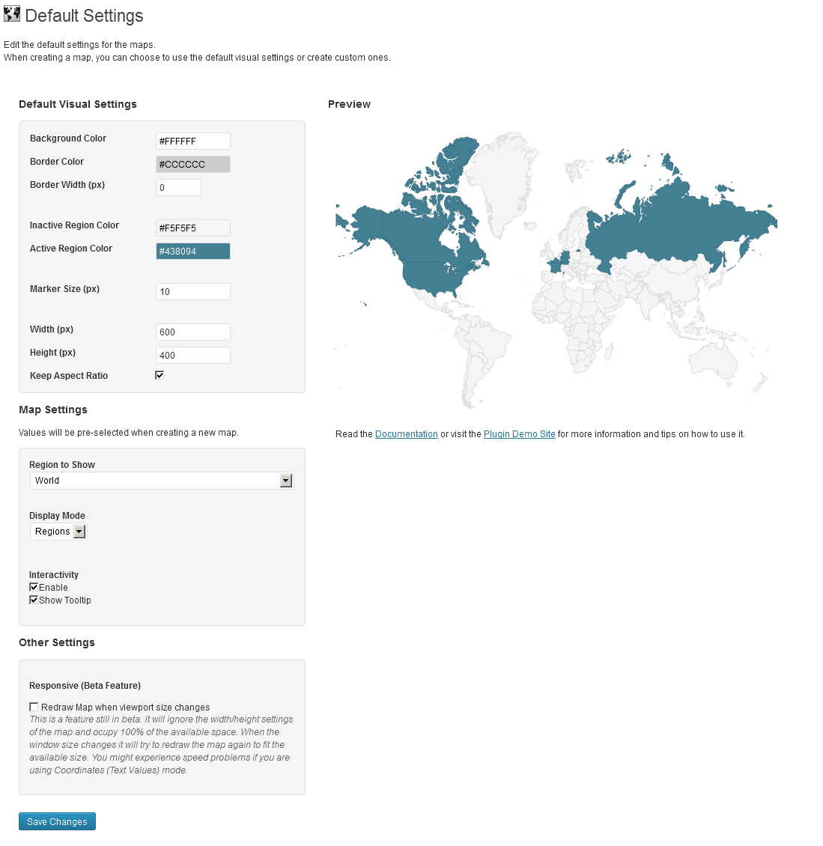Viewport: 823px width, 846px height.
Task: Select the Marker Size field
Action: coord(193,291)
